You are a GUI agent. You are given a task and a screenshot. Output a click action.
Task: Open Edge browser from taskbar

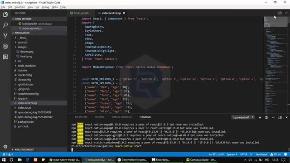[x=28, y=160]
